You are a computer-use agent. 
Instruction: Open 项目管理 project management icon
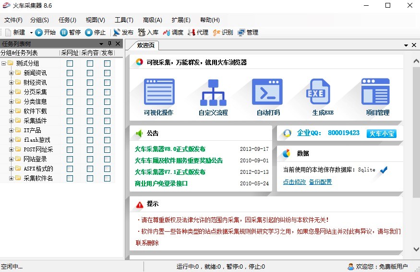[x=375, y=91]
